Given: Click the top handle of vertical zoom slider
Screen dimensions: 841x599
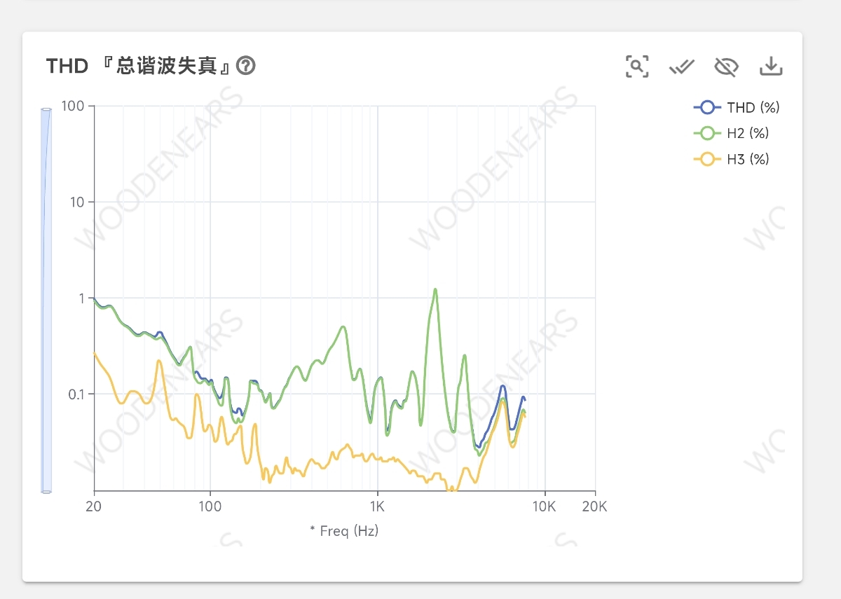Looking at the screenshot, I should click(46, 110).
